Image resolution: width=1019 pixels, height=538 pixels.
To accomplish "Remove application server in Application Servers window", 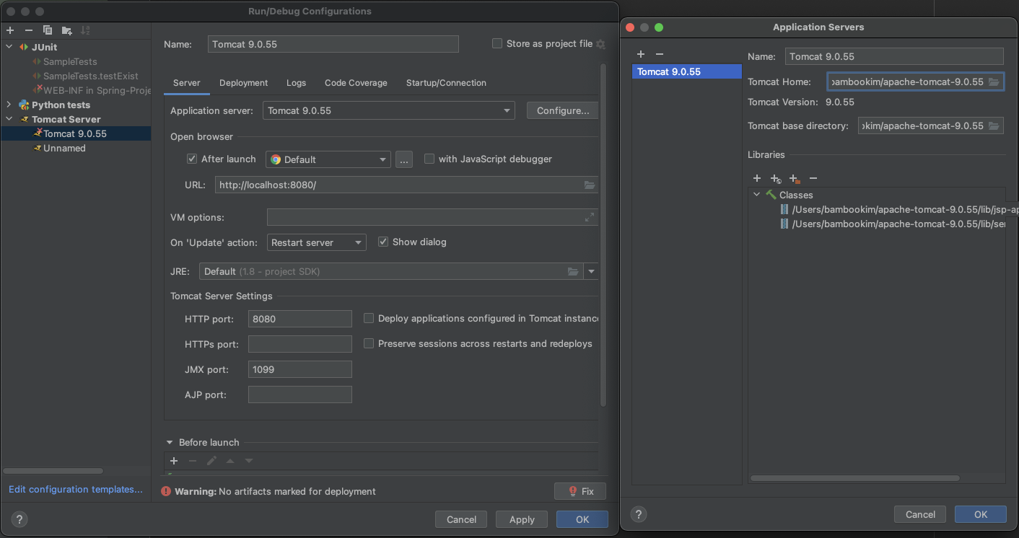I will pos(659,54).
